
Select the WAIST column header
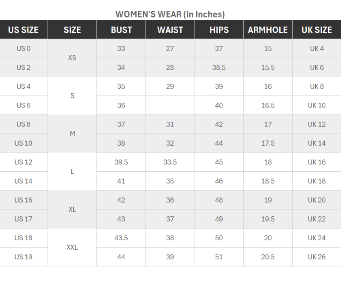(x=170, y=30)
